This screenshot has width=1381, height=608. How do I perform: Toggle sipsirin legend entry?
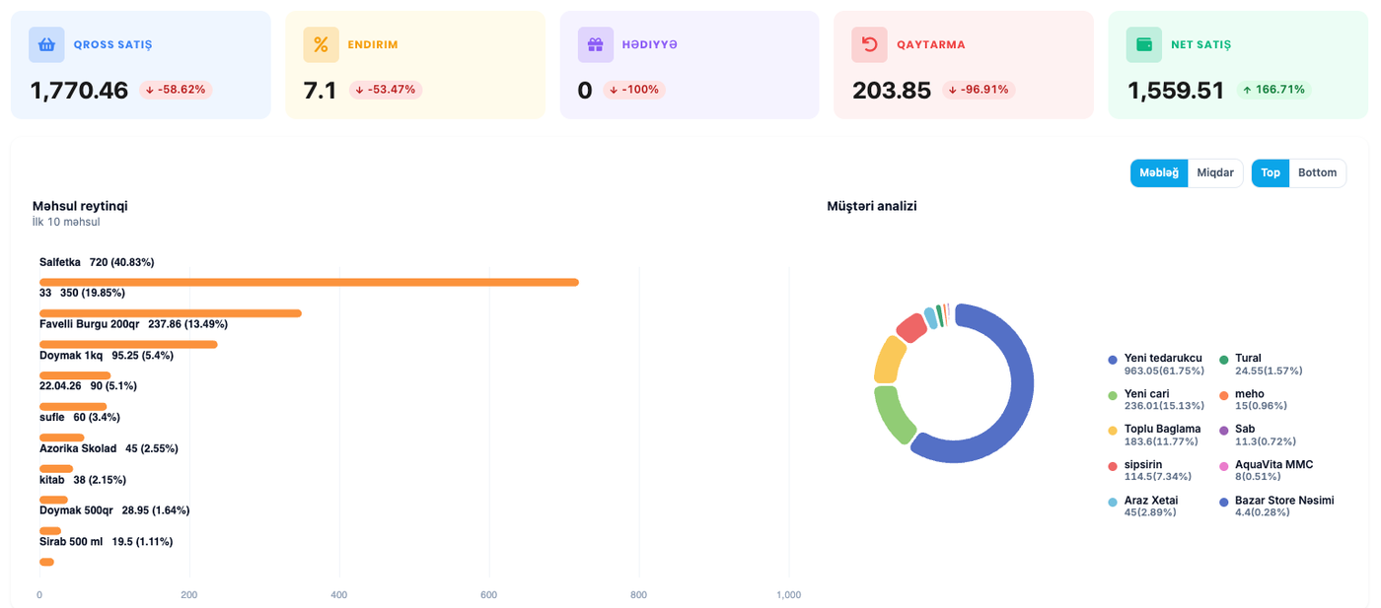click(1149, 470)
